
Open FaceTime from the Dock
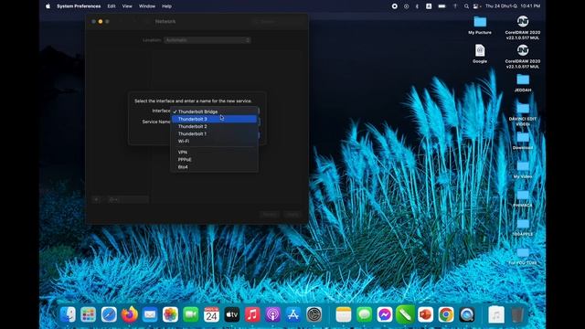tap(191, 314)
